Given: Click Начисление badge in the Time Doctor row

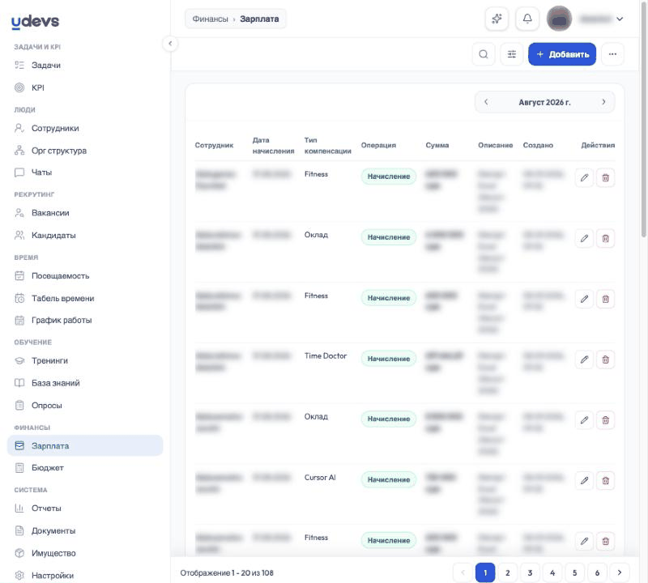Looking at the screenshot, I should [389, 359].
